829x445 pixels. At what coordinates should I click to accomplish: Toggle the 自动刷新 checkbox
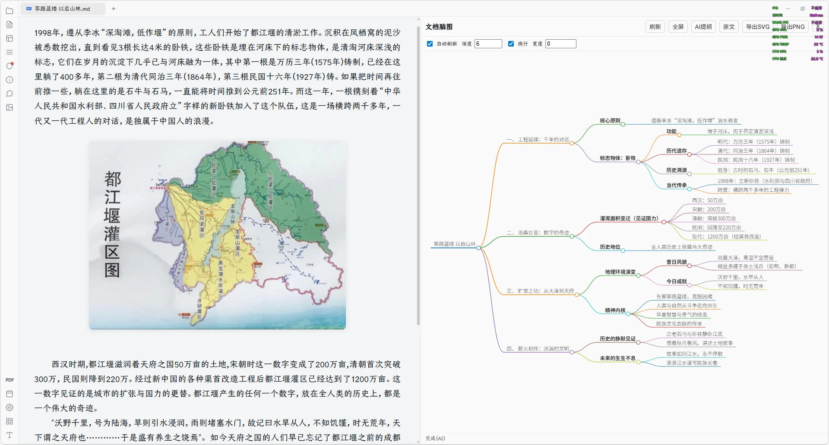pyautogui.click(x=430, y=44)
